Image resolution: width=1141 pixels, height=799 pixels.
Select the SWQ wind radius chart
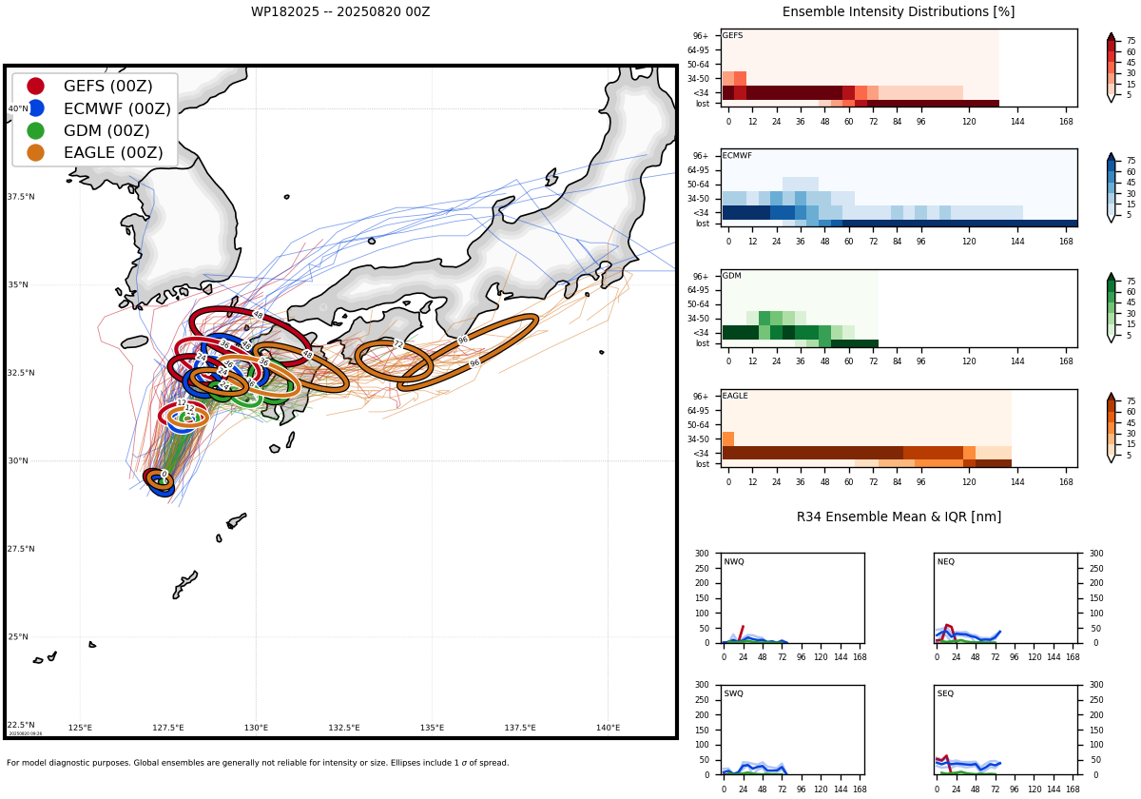(x=792, y=730)
